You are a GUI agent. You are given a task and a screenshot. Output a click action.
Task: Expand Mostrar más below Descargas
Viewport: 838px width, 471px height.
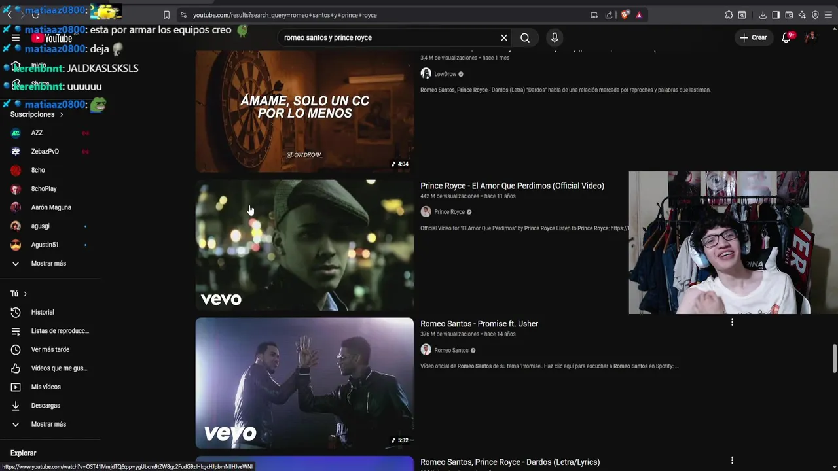50,425
